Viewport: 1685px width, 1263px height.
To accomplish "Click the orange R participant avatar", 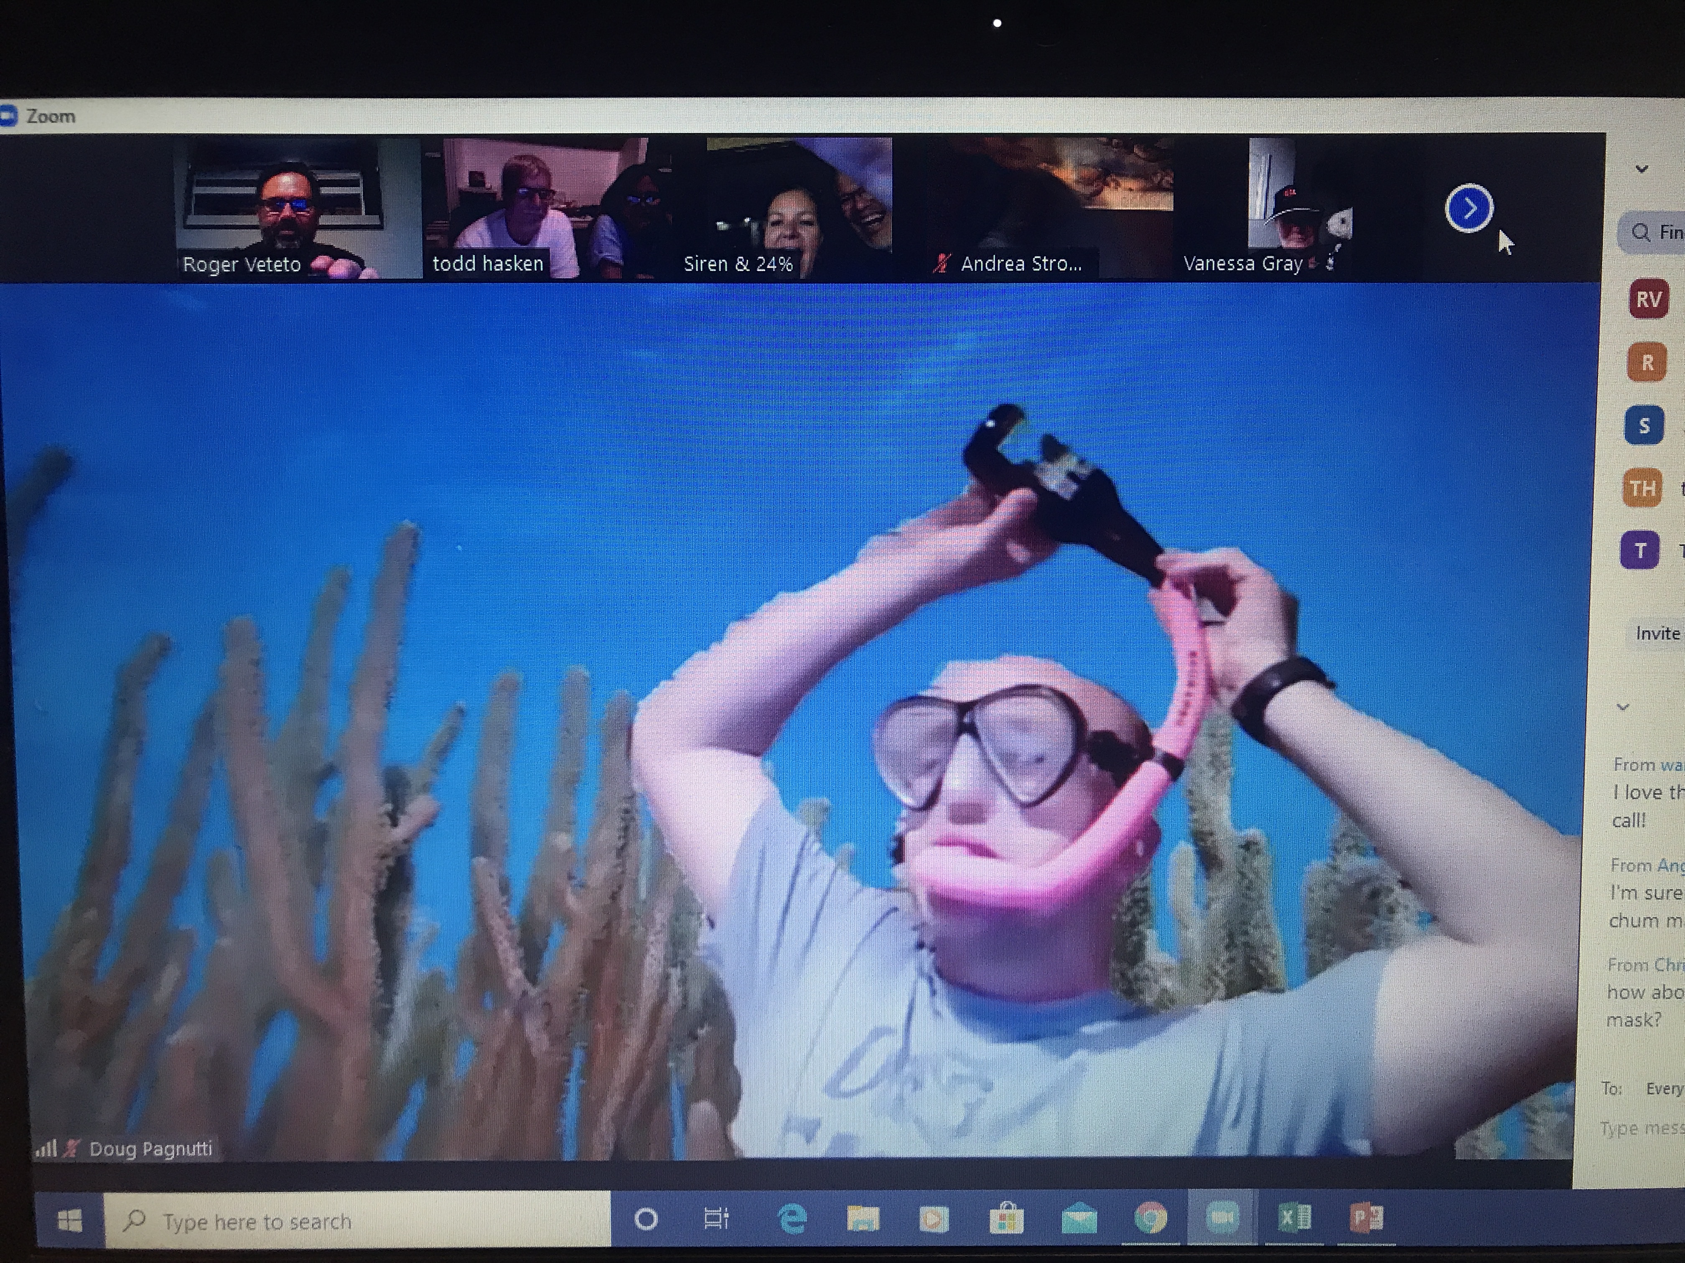I will (x=1647, y=363).
